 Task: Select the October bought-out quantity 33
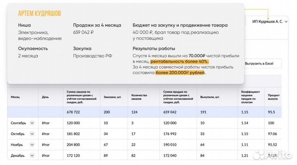click(202, 134)
